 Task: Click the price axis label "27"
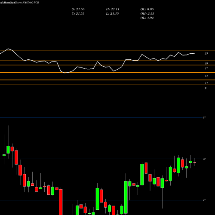pos(204,118)
